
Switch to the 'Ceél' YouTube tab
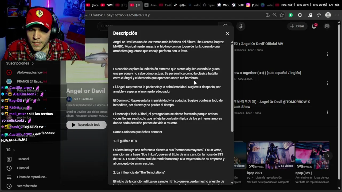[165, 5]
